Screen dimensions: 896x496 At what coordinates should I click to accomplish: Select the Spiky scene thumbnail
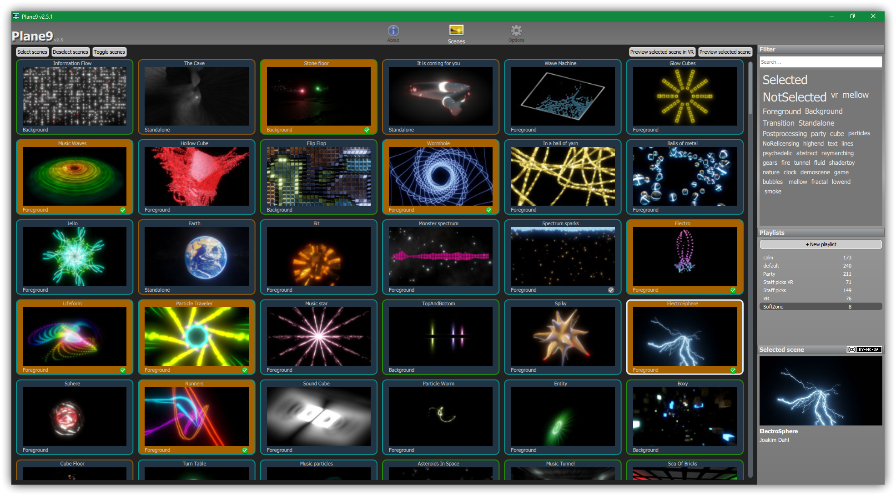(562, 337)
